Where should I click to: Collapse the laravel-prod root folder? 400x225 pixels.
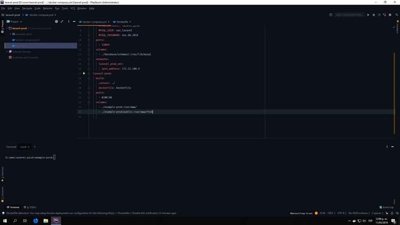[7, 28]
